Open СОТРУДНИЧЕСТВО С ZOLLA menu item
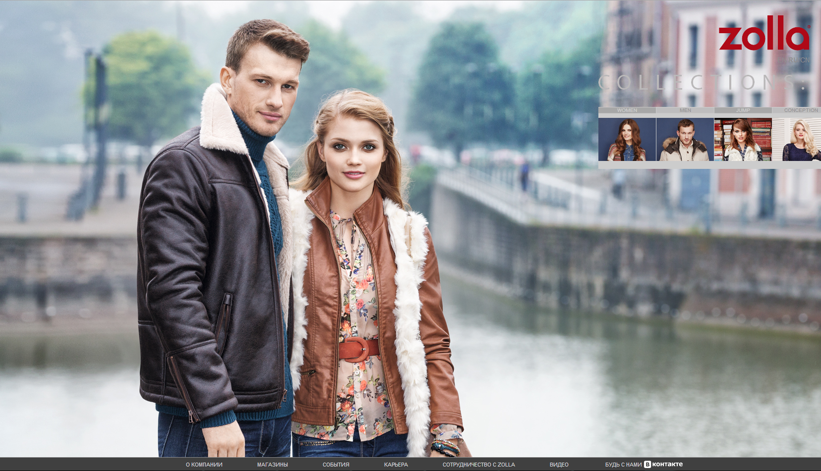Image resolution: width=821 pixels, height=471 pixels. [479, 465]
